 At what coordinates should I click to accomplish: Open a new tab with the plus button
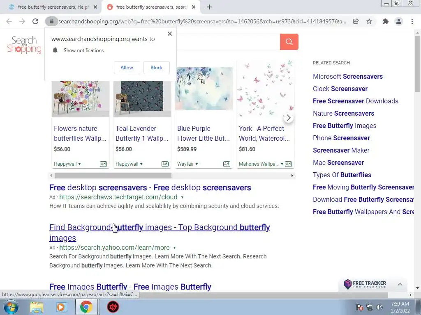point(209,7)
